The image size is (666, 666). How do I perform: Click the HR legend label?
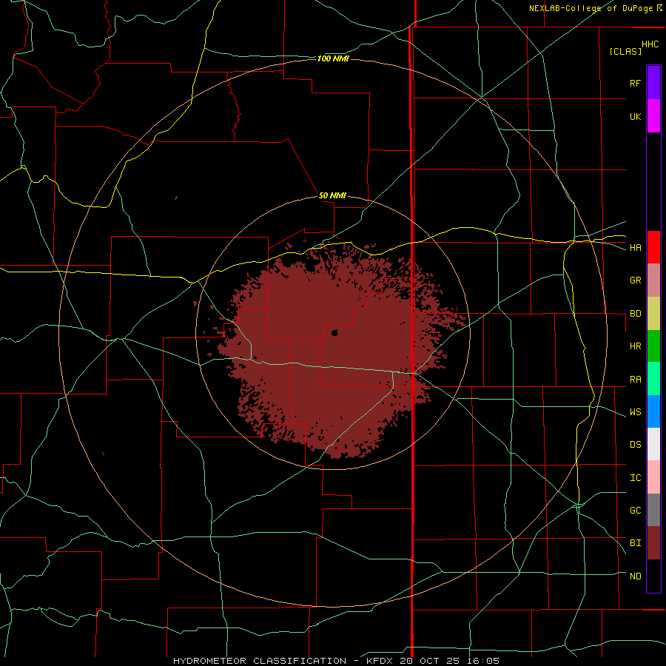click(x=635, y=346)
